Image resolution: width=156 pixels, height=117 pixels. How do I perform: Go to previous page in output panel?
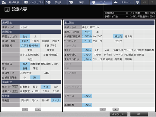[x=103, y=109]
